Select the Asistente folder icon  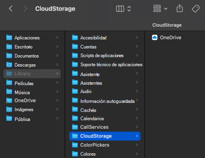(x=75, y=73)
